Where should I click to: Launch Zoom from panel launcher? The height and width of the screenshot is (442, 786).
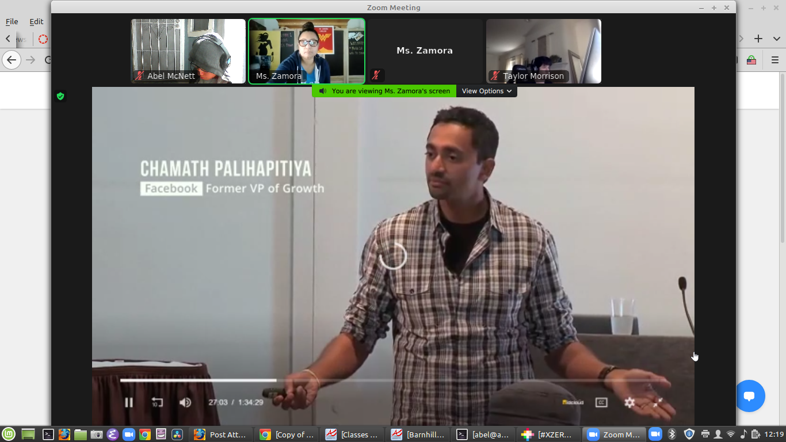pos(129,435)
